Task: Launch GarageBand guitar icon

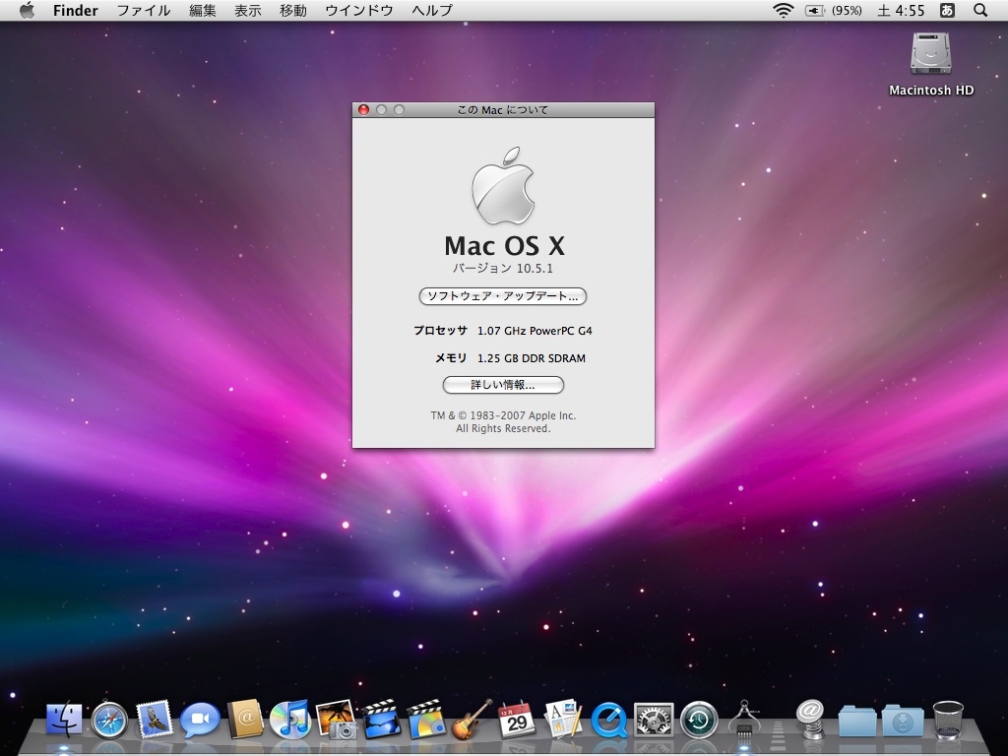Action: point(472,720)
